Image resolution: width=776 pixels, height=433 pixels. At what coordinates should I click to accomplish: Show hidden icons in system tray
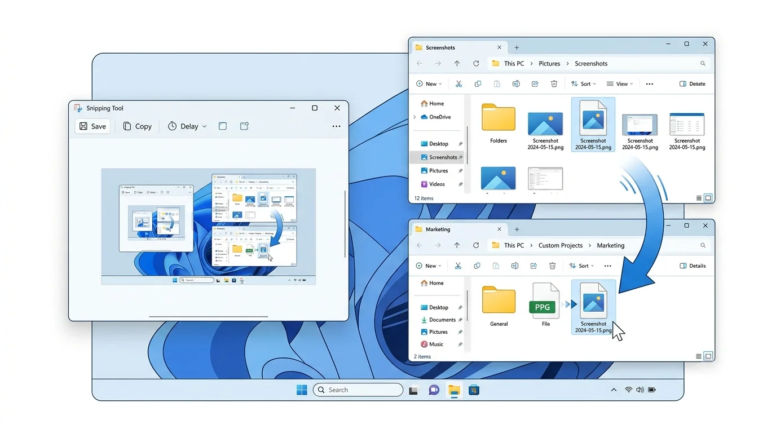click(x=614, y=390)
